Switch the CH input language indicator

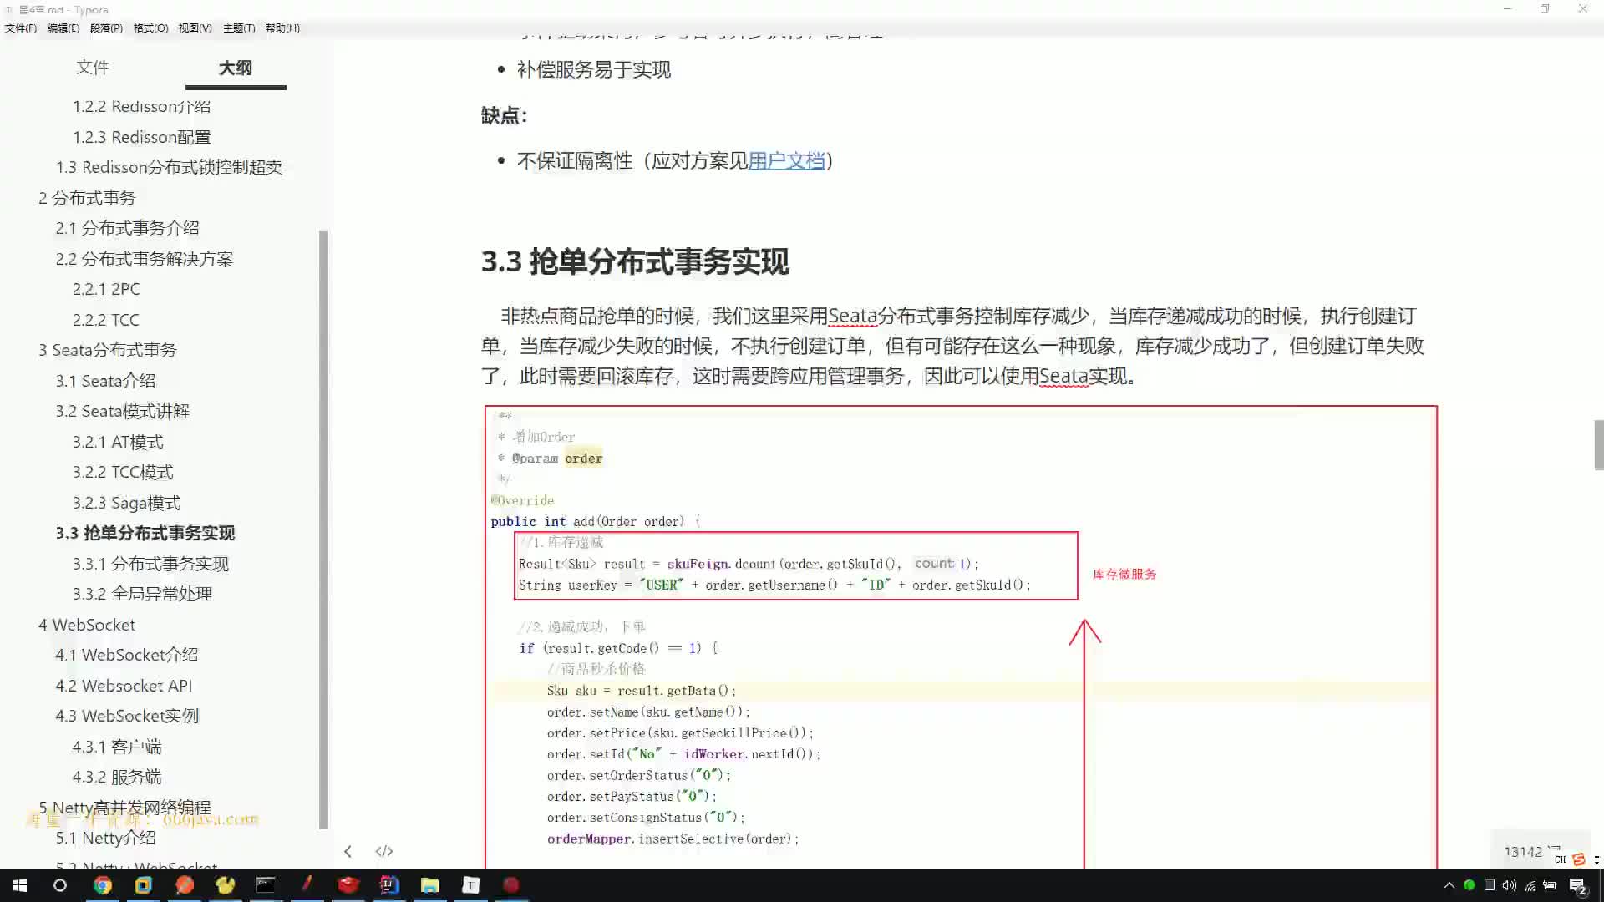pos(1560,859)
